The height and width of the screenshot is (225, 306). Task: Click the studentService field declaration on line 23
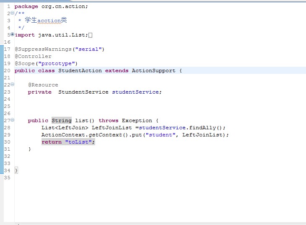tap(135, 92)
